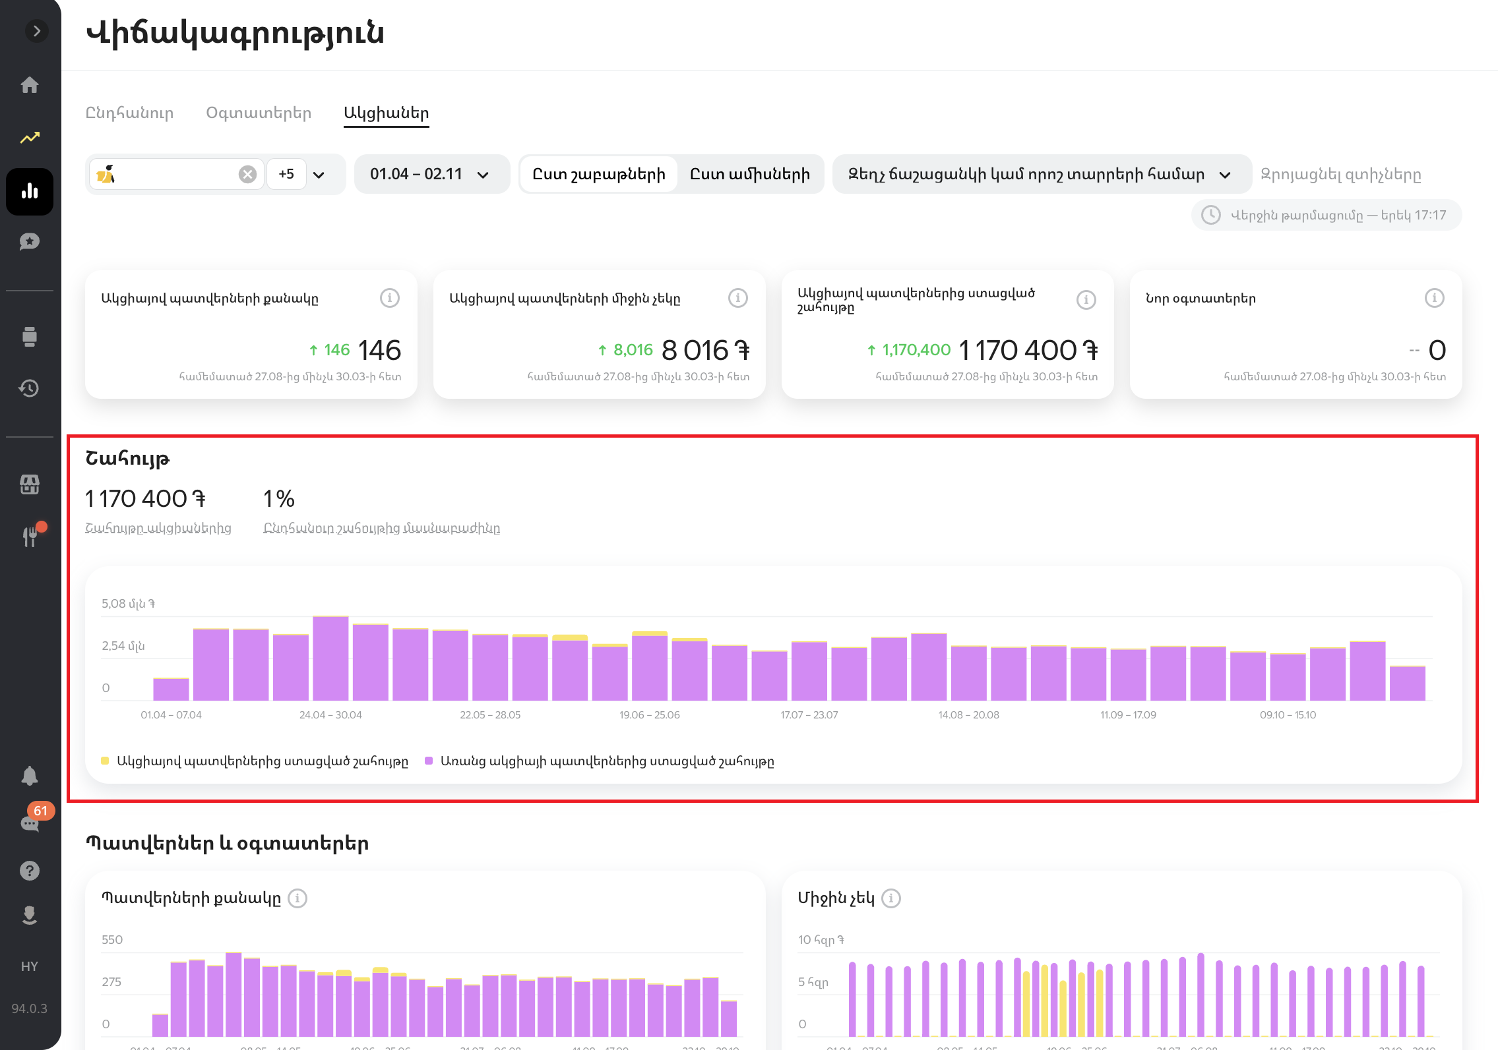Open the chat icon with 61 badge
Image resolution: width=1498 pixels, height=1050 pixels.
(x=30, y=823)
